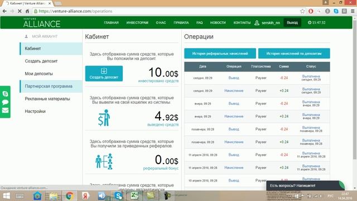Click the referral bonus people tree icon

pyautogui.click(x=104, y=161)
